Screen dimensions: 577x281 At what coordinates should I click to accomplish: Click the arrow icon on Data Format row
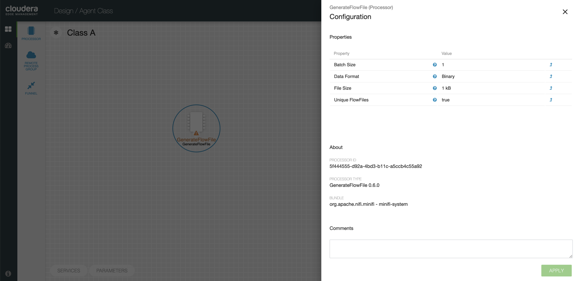coord(551,77)
